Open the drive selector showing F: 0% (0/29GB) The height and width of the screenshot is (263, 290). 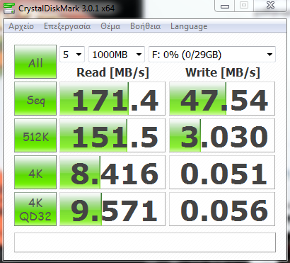click(212, 55)
